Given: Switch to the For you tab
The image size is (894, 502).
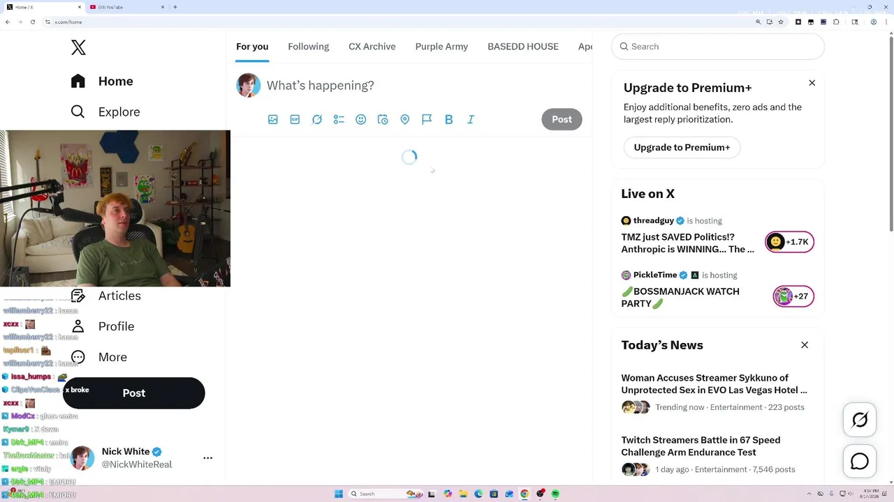Looking at the screenshot, I should pyautogui.click(x=252, y=47).
